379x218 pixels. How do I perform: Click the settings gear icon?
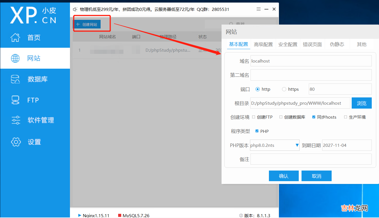coord(16,142)
